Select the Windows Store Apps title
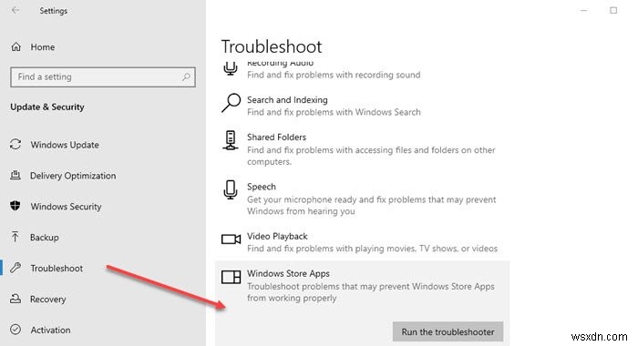 (288, 274)
